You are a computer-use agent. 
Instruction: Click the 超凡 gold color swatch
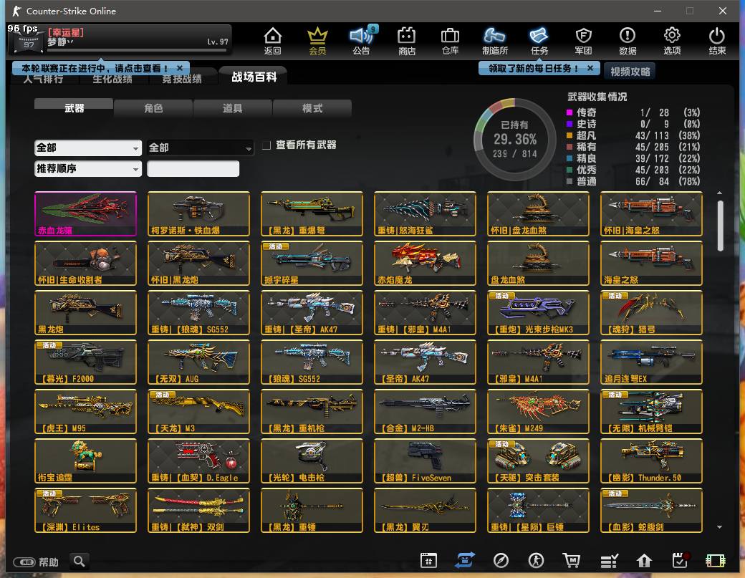(x=569, y=135)
